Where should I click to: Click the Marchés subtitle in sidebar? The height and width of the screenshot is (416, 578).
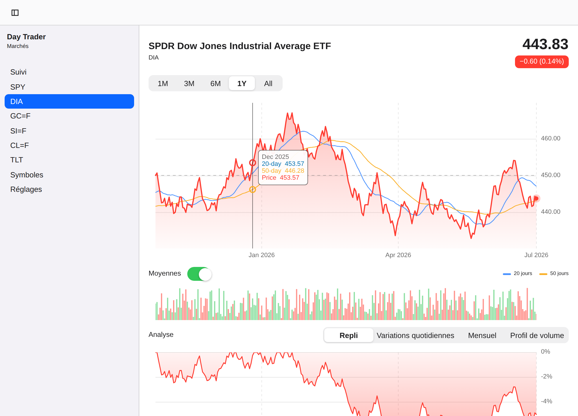(18, 46)
